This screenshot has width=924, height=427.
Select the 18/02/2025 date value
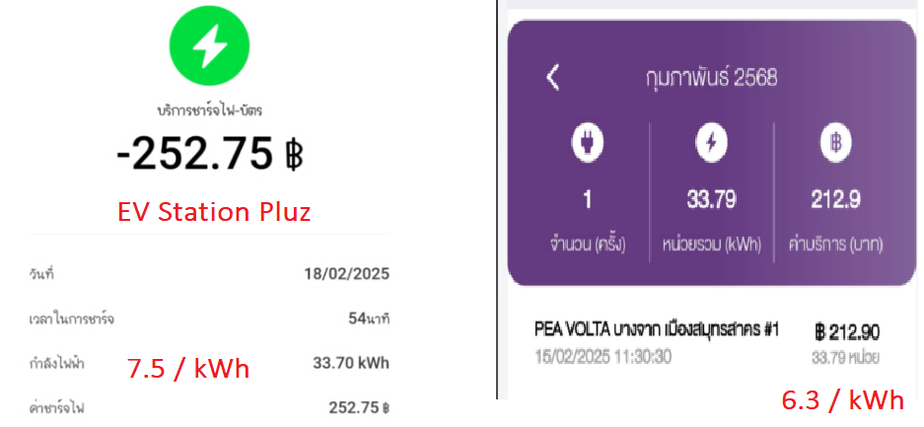point(346,274)
